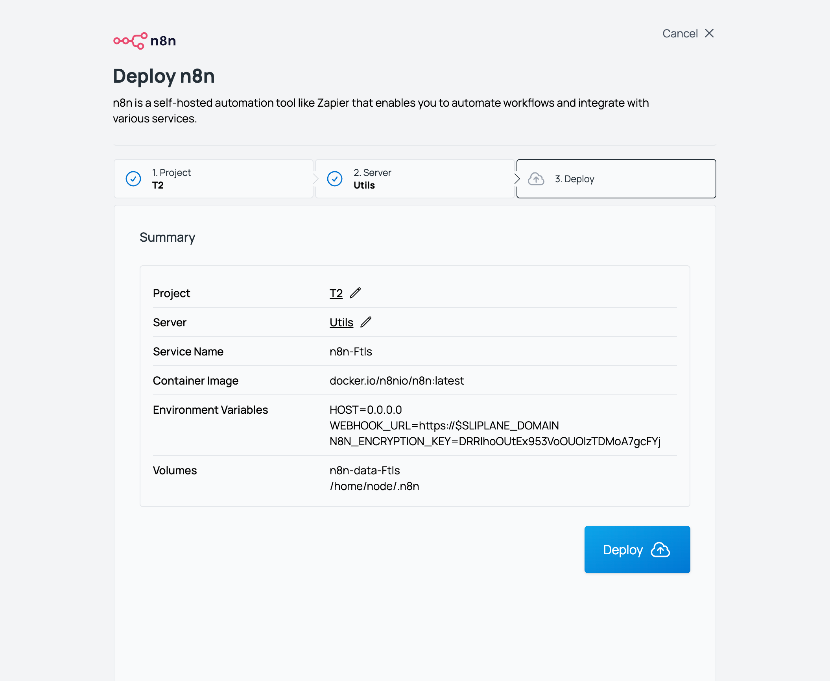Edit the server with pencil icon next to Utils
Screen dimensions: 830x681
(366, 322)
